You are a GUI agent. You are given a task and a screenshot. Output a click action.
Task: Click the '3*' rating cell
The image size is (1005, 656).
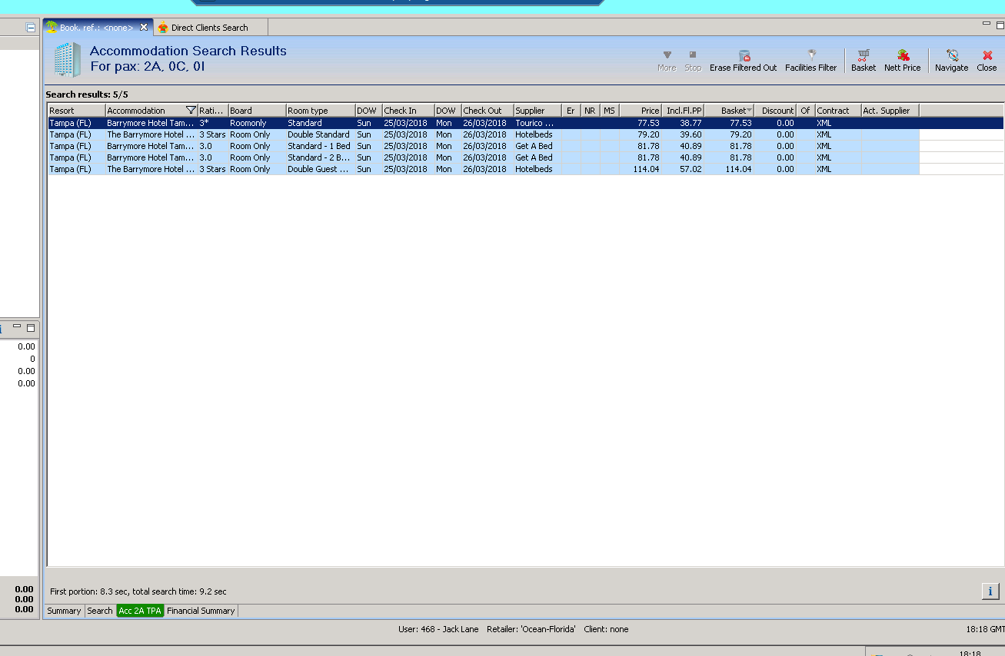[204, 123]
